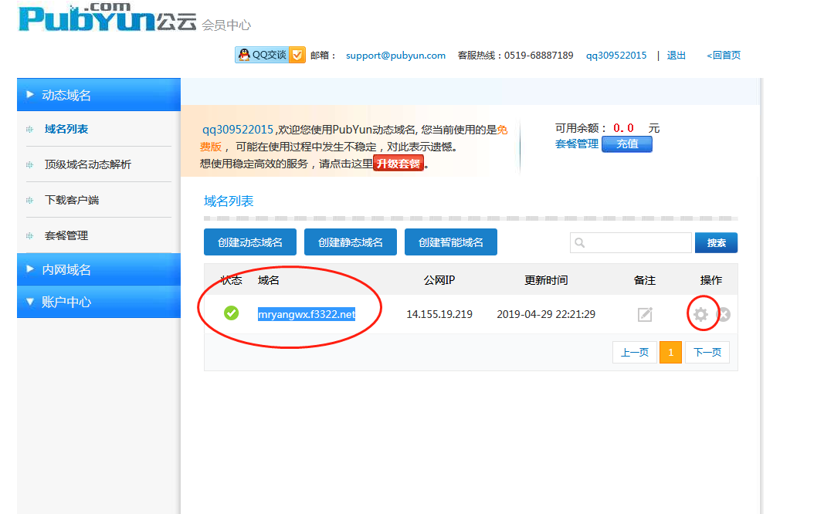Open 顶级域名动态解析 in the sidebar

coord(87,164)
